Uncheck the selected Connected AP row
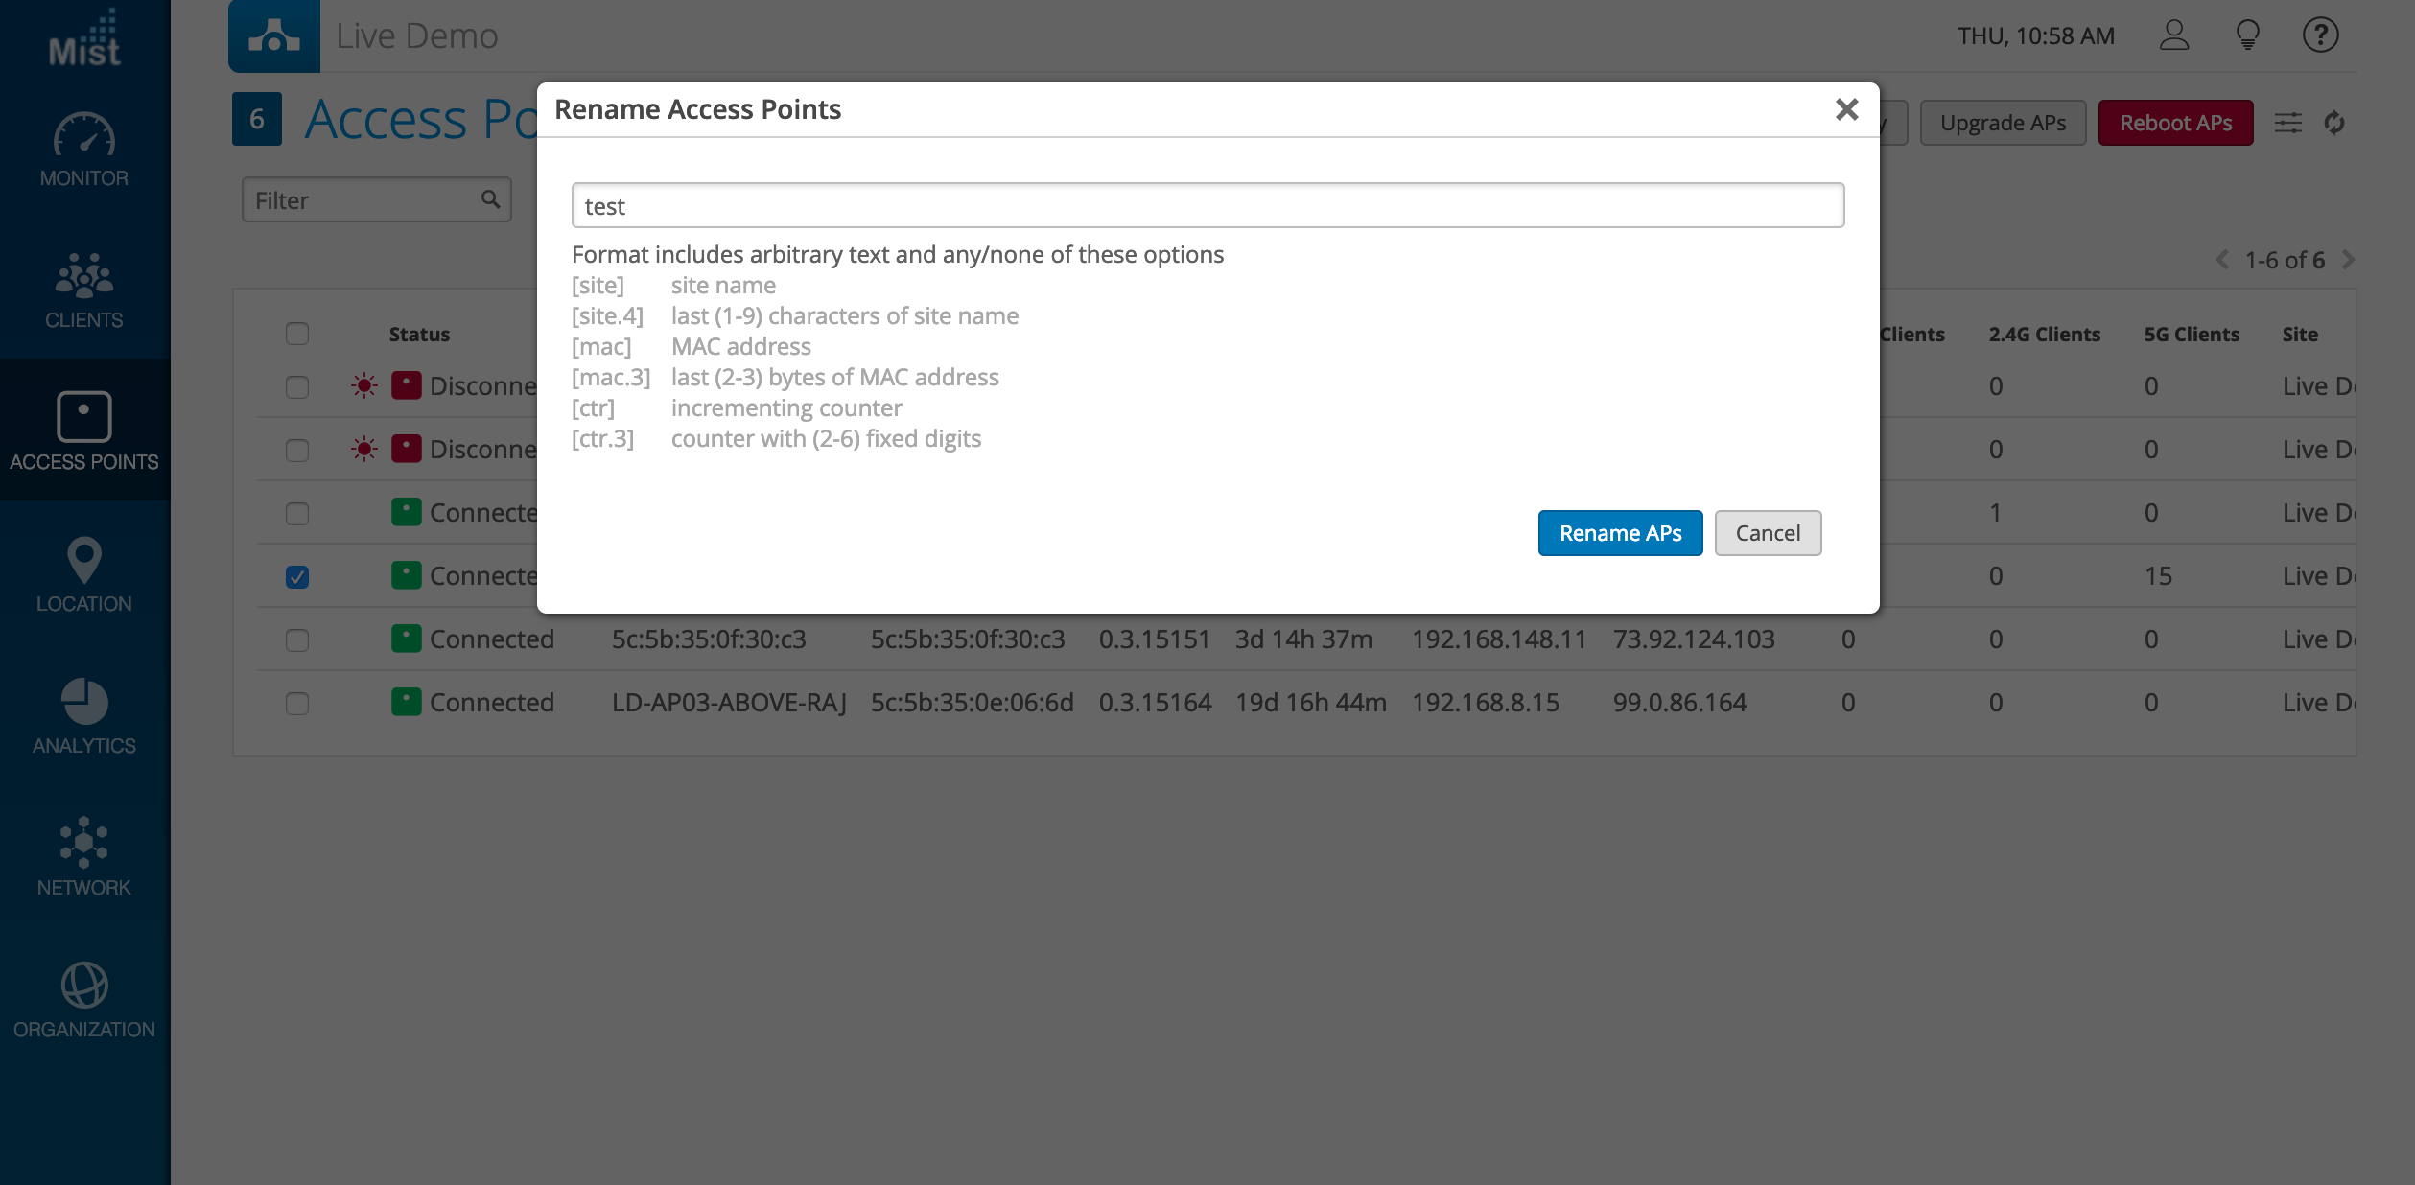The width and height of the screenshot is (2415, 1185). (x=297, y=576)
